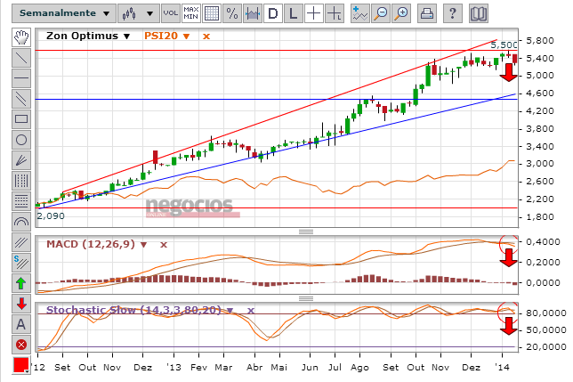This screenshot has height=382, width=573.
Task: Print the chart
Action: tap(427, 13)
